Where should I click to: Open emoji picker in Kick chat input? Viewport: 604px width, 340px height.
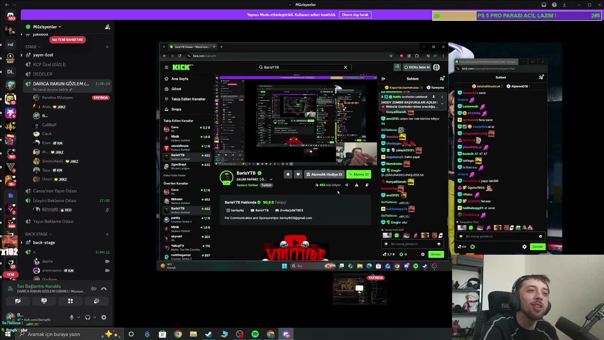(x=439, y=244)
